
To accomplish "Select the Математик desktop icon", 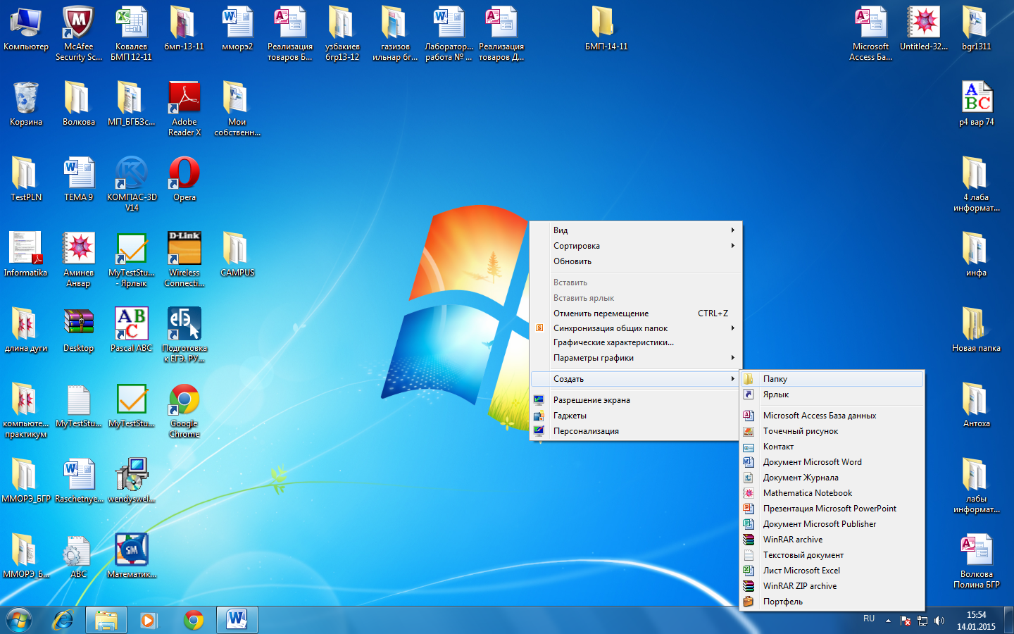I will pyautogui.click(x=132, y=556).
